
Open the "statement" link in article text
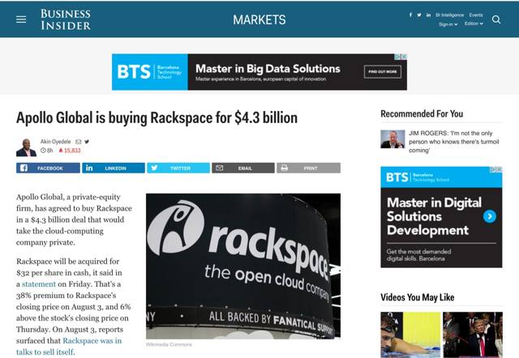40,285
